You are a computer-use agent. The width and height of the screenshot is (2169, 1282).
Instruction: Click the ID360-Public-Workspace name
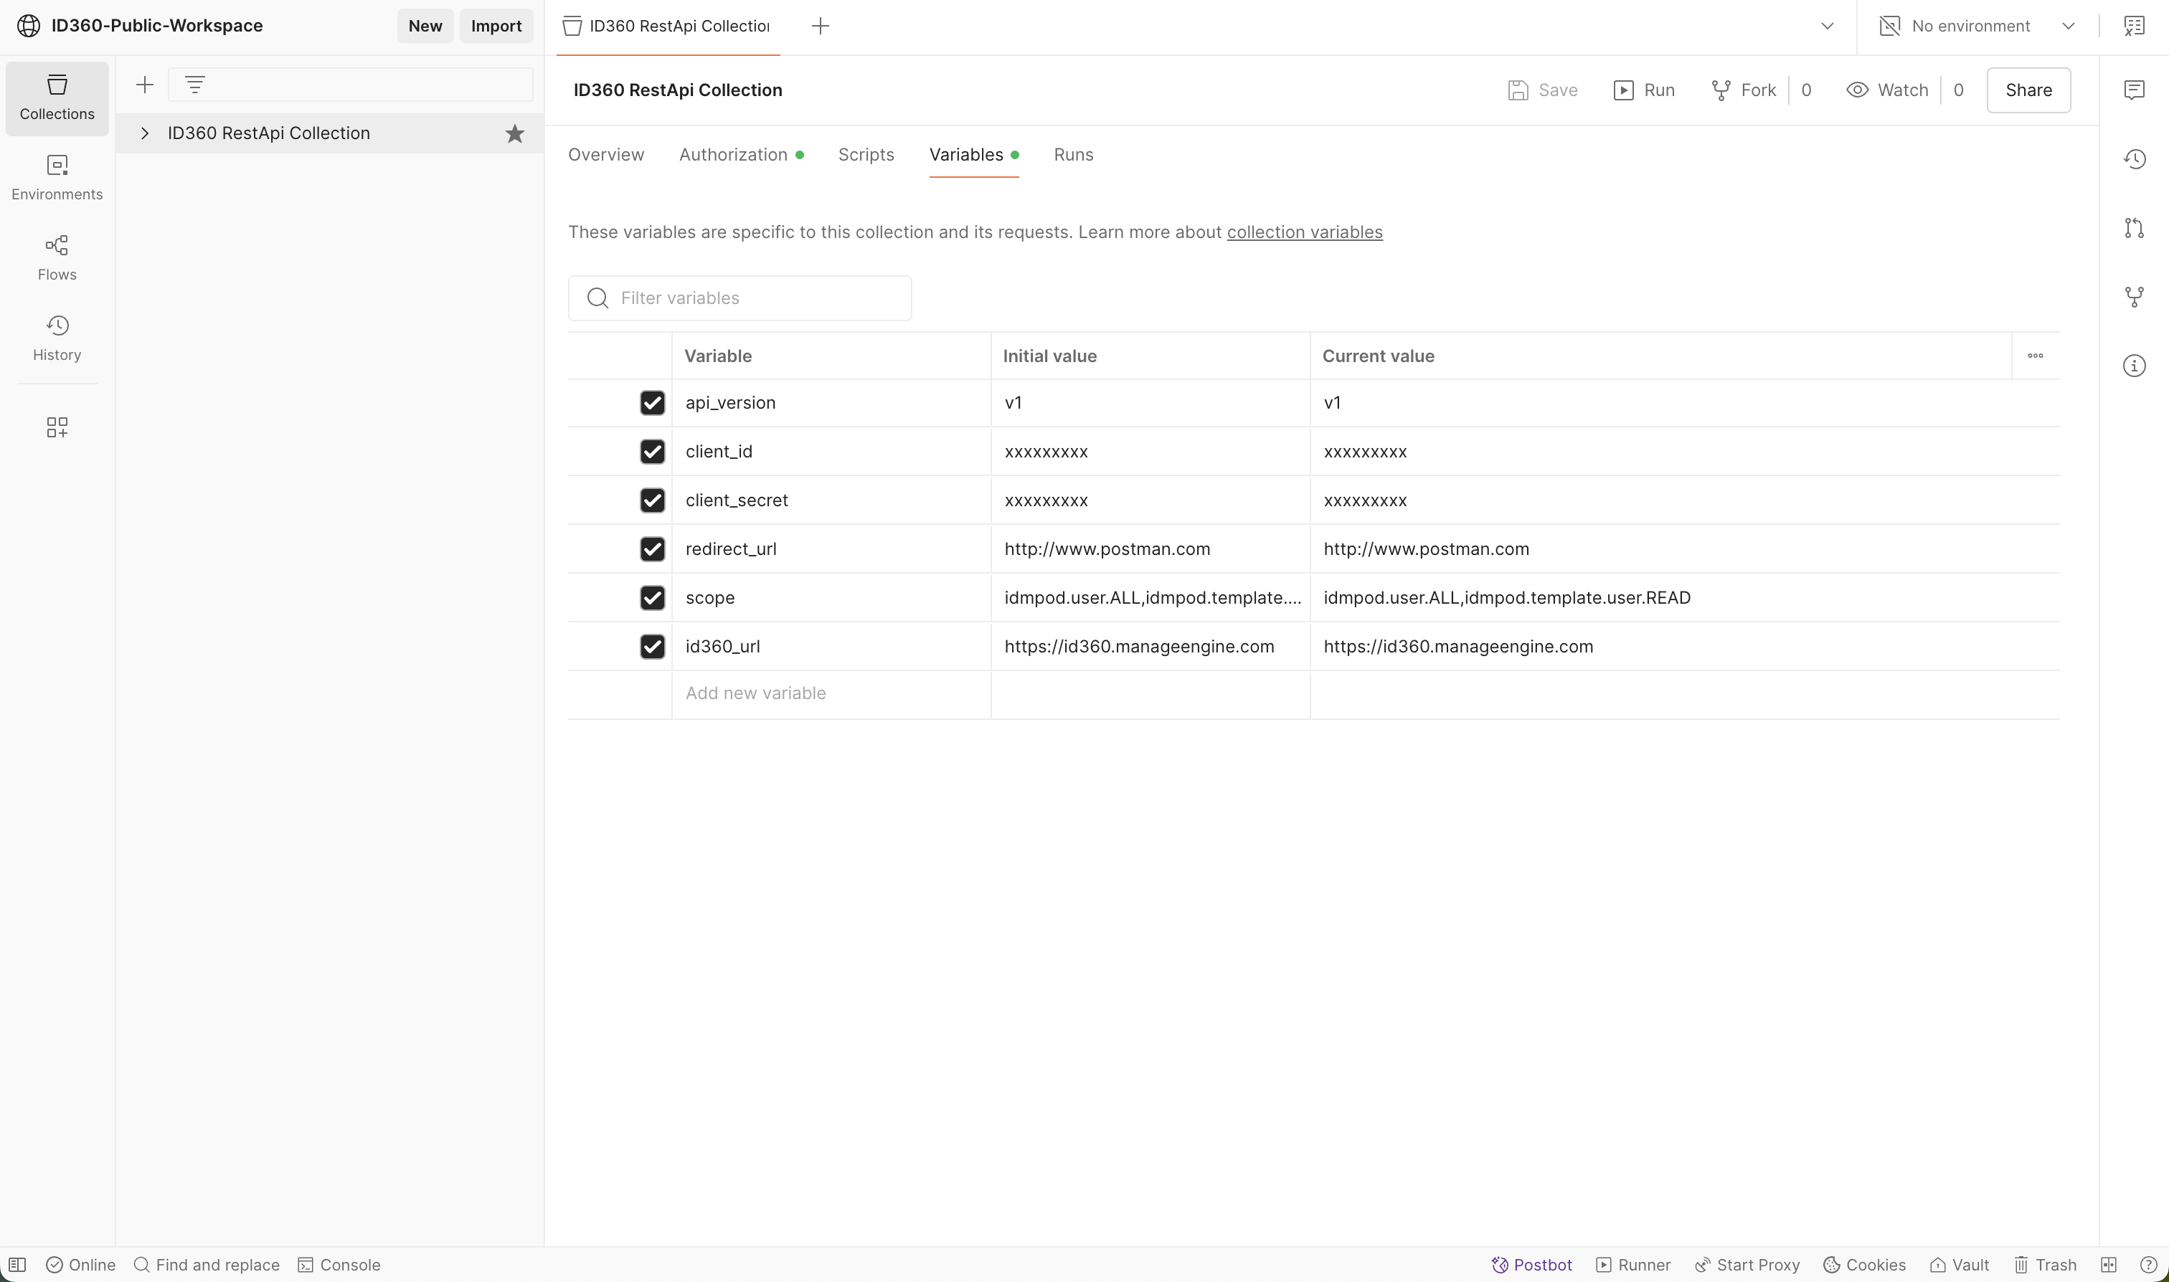click(157, 26)
